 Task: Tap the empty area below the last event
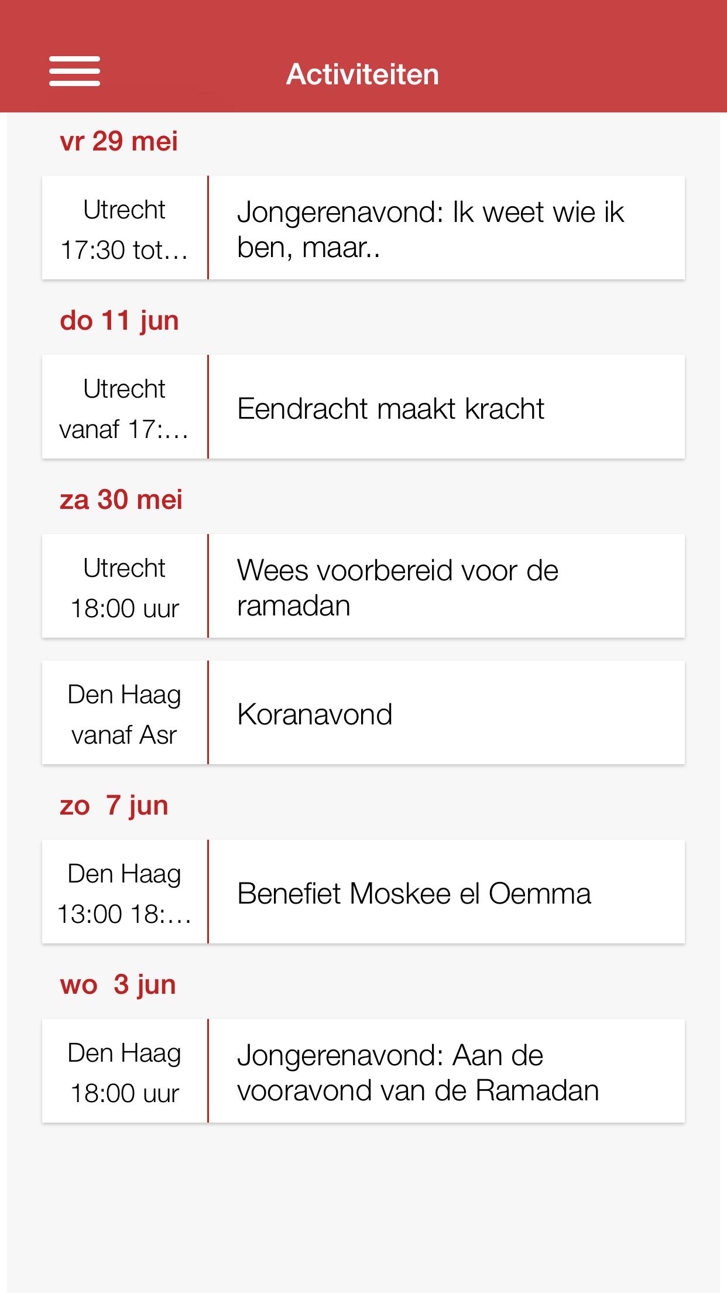click(x=363, y=1206)
